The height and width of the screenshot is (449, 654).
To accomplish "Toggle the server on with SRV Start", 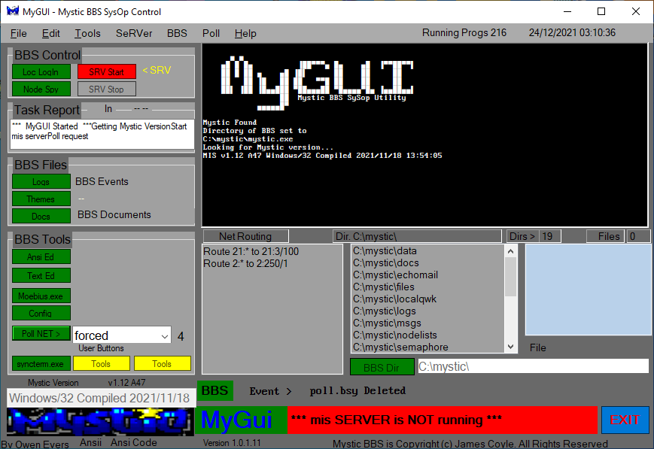I will [x=106, y=71].
